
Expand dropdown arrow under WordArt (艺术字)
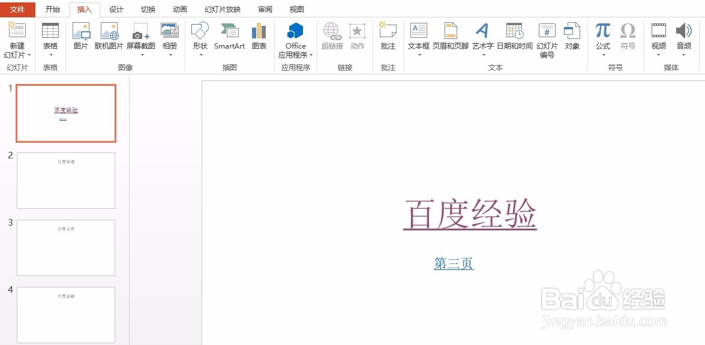coord(484,55)
